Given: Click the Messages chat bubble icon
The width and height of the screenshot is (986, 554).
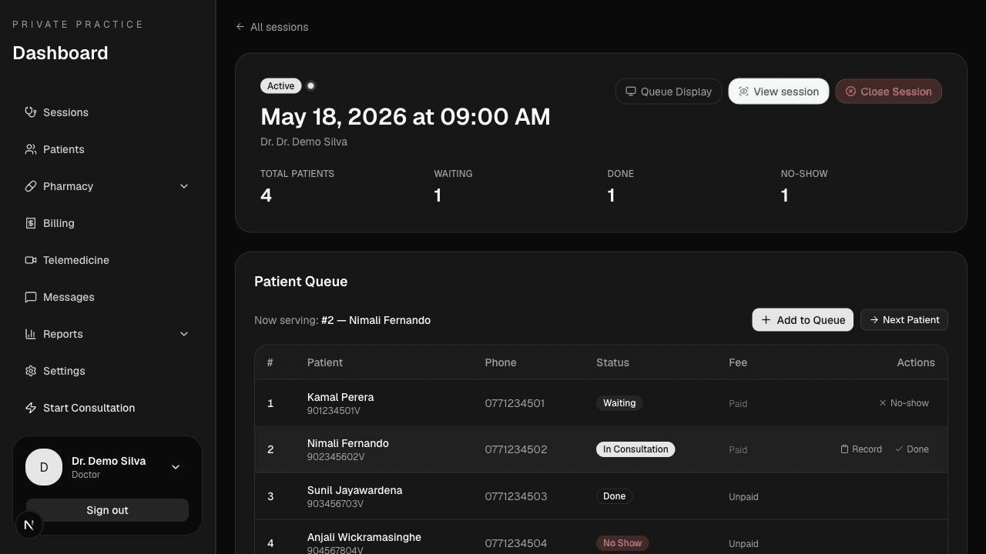Looking at the screenshot, I should [x=31, y=297].
